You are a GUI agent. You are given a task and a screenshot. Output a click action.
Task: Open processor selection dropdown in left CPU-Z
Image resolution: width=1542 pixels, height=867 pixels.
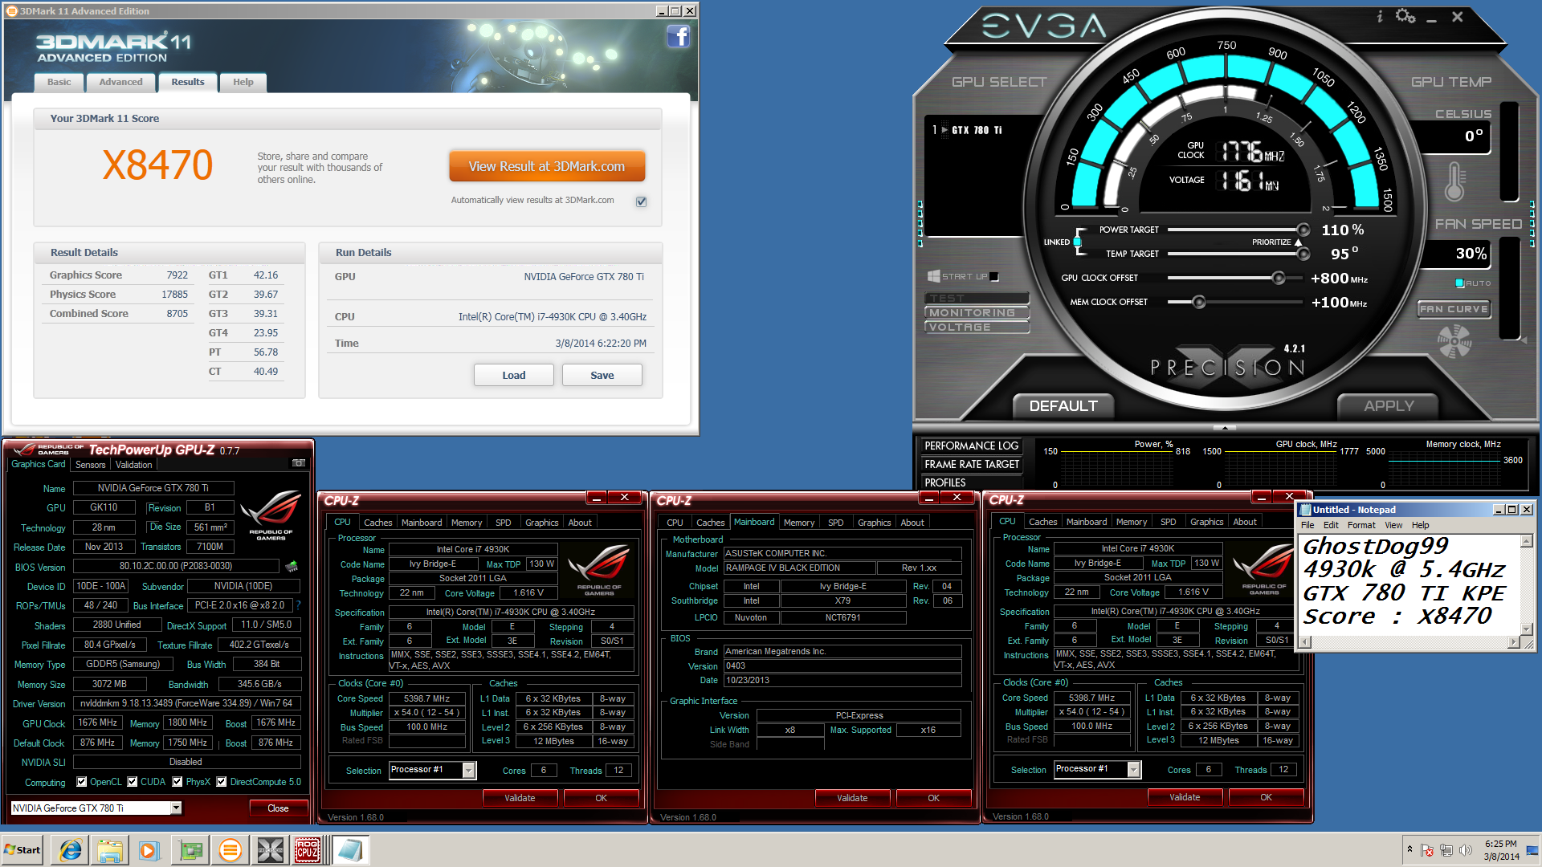(x=469, y=771)
